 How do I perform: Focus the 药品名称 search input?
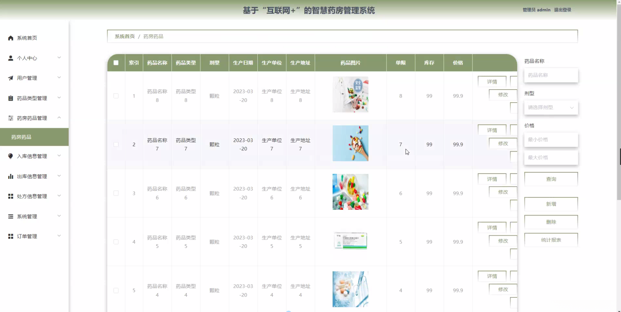(x=551, y=75)
